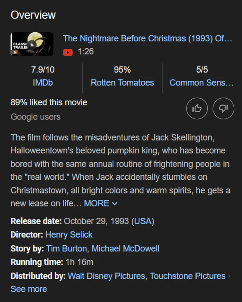Open the IMDb rating link

tap(43, 83)
